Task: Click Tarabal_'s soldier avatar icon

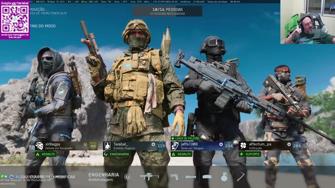Action: (107, 146)
